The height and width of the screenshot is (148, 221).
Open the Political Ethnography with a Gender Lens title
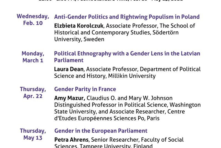coord(127,57)
